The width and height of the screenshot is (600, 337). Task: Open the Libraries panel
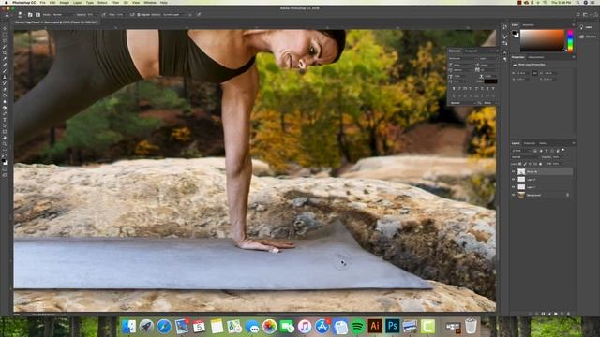[588, 37]
